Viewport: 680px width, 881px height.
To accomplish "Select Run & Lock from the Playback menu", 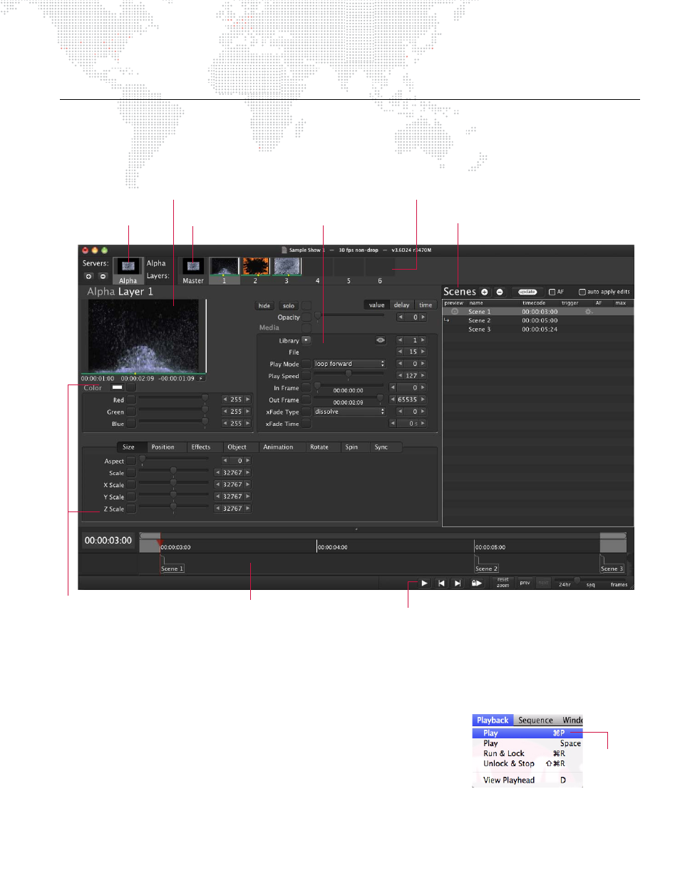I will [x=503, y=753].
